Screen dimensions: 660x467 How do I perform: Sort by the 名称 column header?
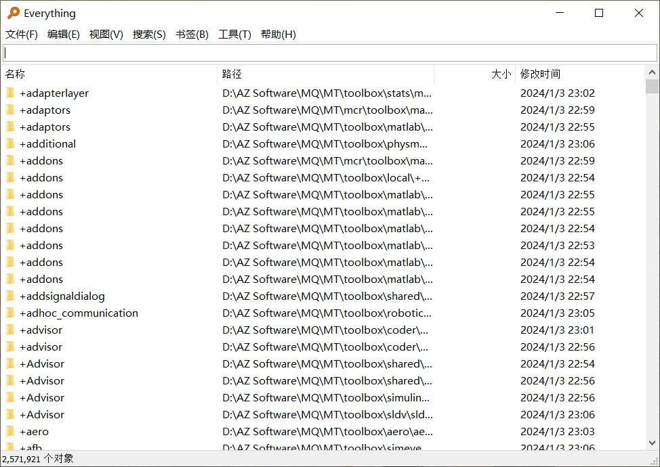tap(110, 74)
